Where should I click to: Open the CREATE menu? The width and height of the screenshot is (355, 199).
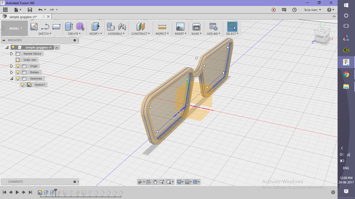(74, 34)
